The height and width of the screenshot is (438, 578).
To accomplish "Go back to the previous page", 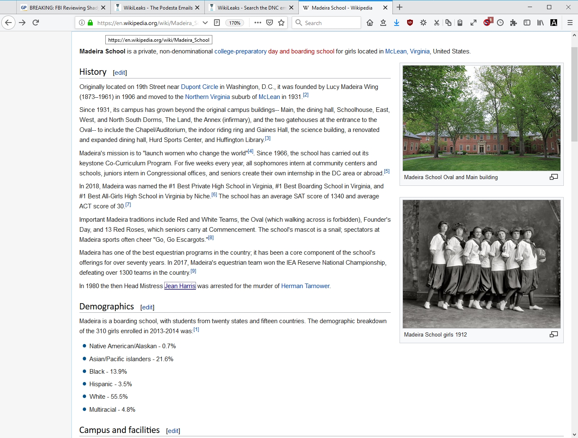I will tap(8, 23).
